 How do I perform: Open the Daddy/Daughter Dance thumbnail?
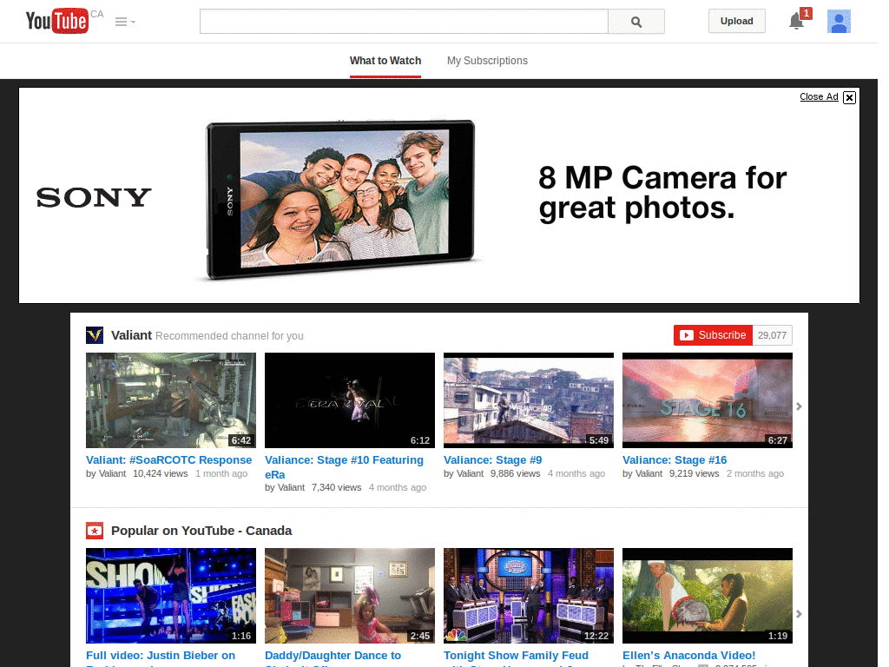click(x=350, y=596)
